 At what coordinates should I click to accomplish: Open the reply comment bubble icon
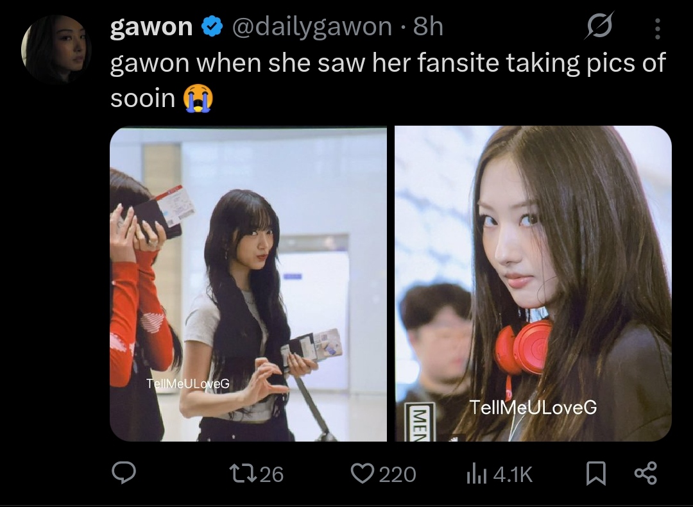tap(123, 473)
